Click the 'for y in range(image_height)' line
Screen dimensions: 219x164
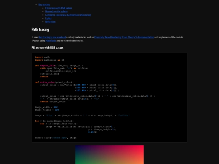(x=54, y=121)
